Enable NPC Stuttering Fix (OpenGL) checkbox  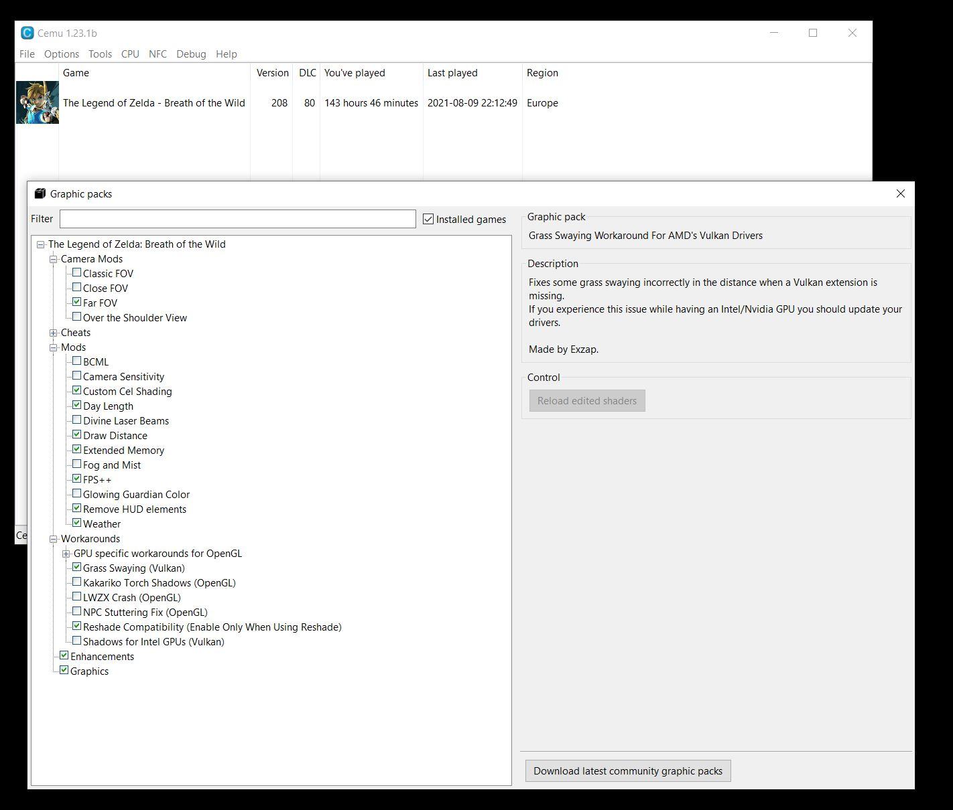point(76,611)
